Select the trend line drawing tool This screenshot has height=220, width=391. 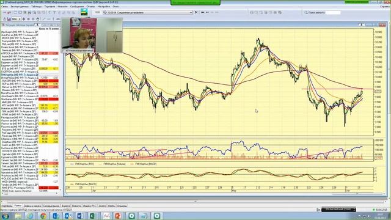click(44, 19)
